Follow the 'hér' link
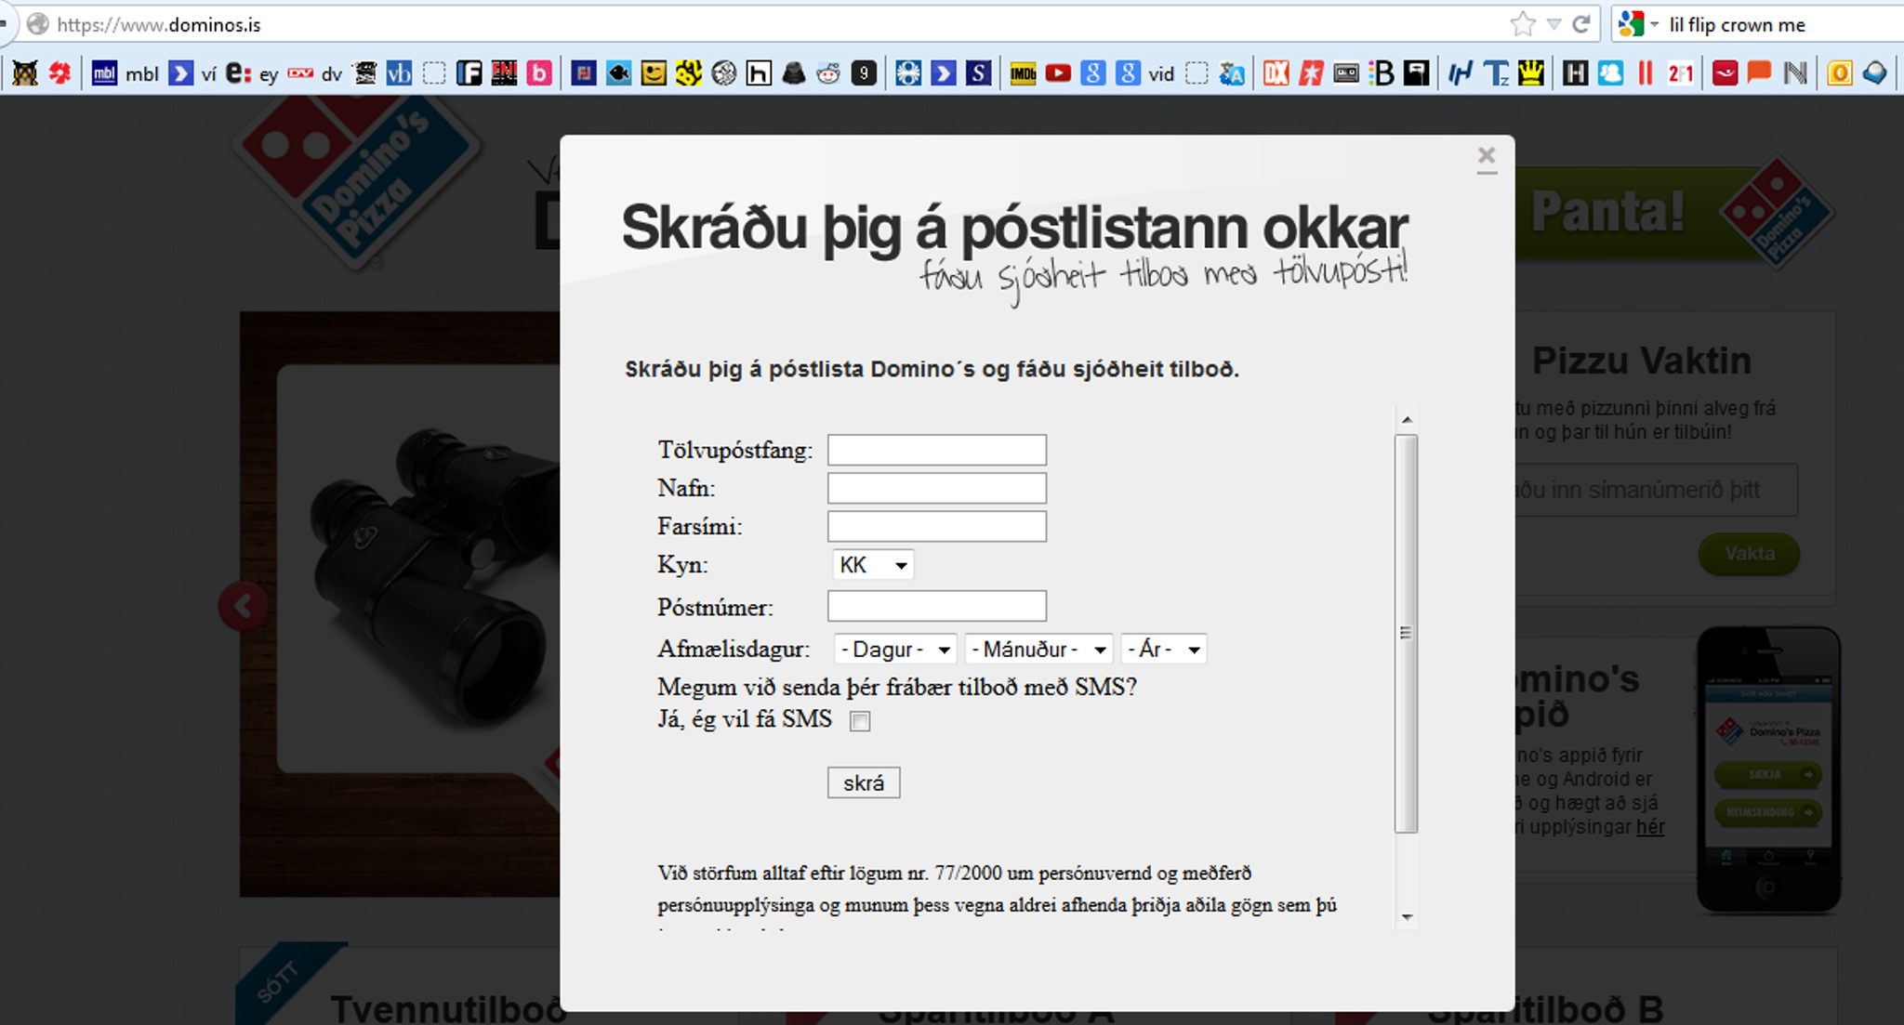 [x=1649, y=827]
